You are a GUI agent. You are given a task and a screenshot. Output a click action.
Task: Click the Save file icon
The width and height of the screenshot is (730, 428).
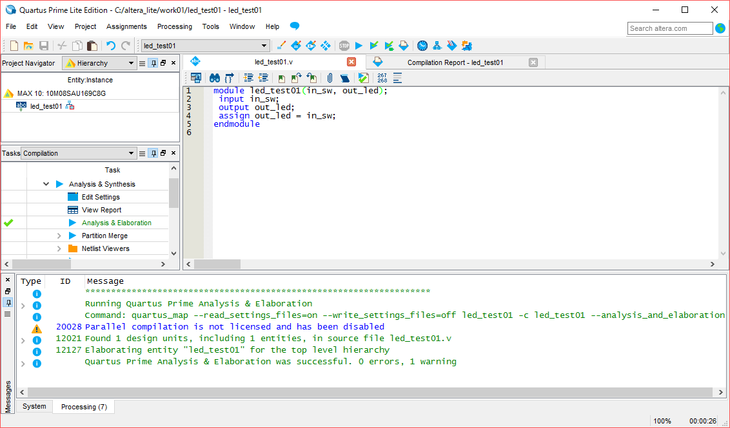[x=44, y=46]
